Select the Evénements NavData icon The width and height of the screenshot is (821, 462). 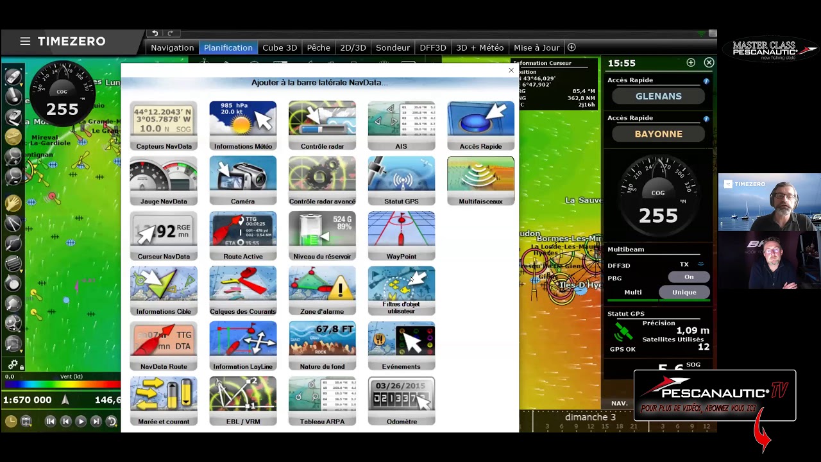(x=402, y=346)
